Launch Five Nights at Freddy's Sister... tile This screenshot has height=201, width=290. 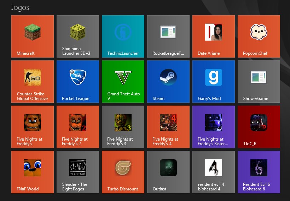point(214,127)
